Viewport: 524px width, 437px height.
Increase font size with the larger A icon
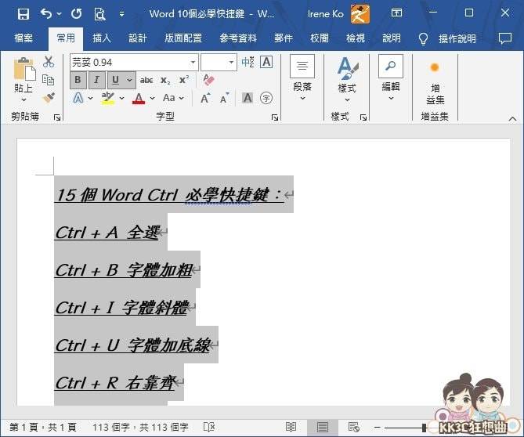[205, 98]
